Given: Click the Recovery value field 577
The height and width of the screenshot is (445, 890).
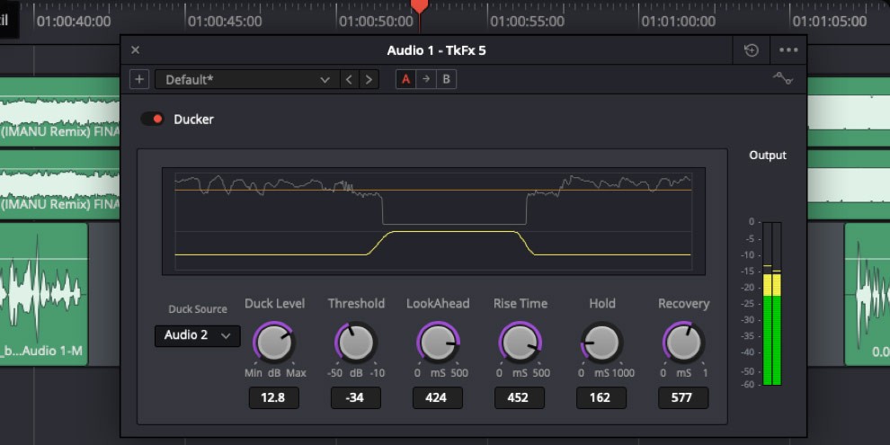Looking at the screenshot, I should pyautogui.click(x=683, y=397).
